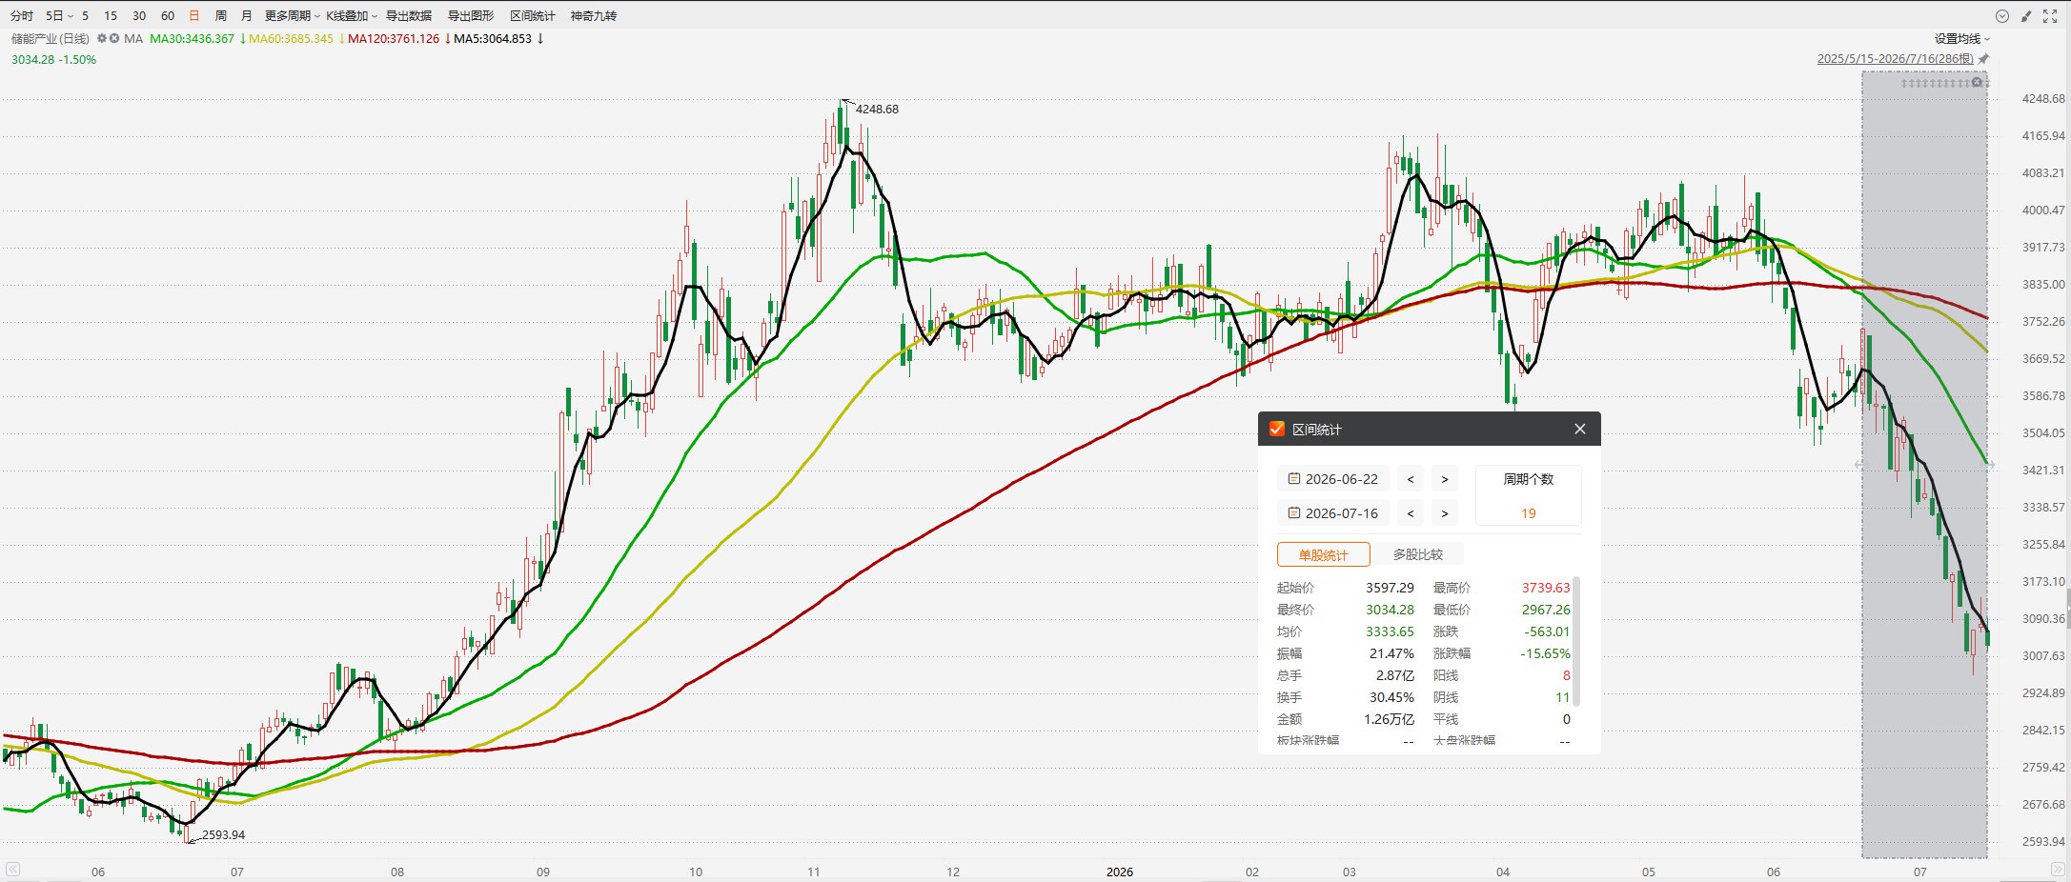Screen dimensions: 2071x882
Task: Pin the displayed date range
Action: point(1983,59)
